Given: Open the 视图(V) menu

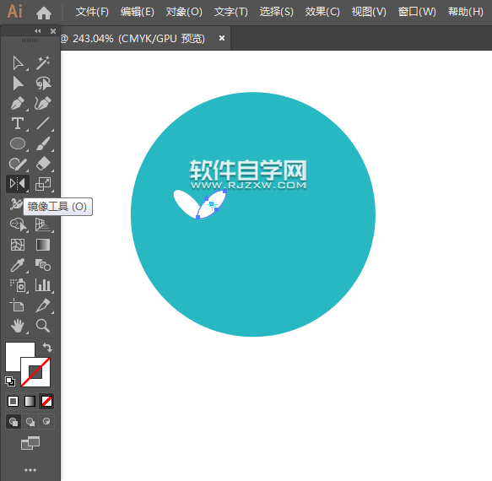Looking at the screenshot, I should click(369, 12).
